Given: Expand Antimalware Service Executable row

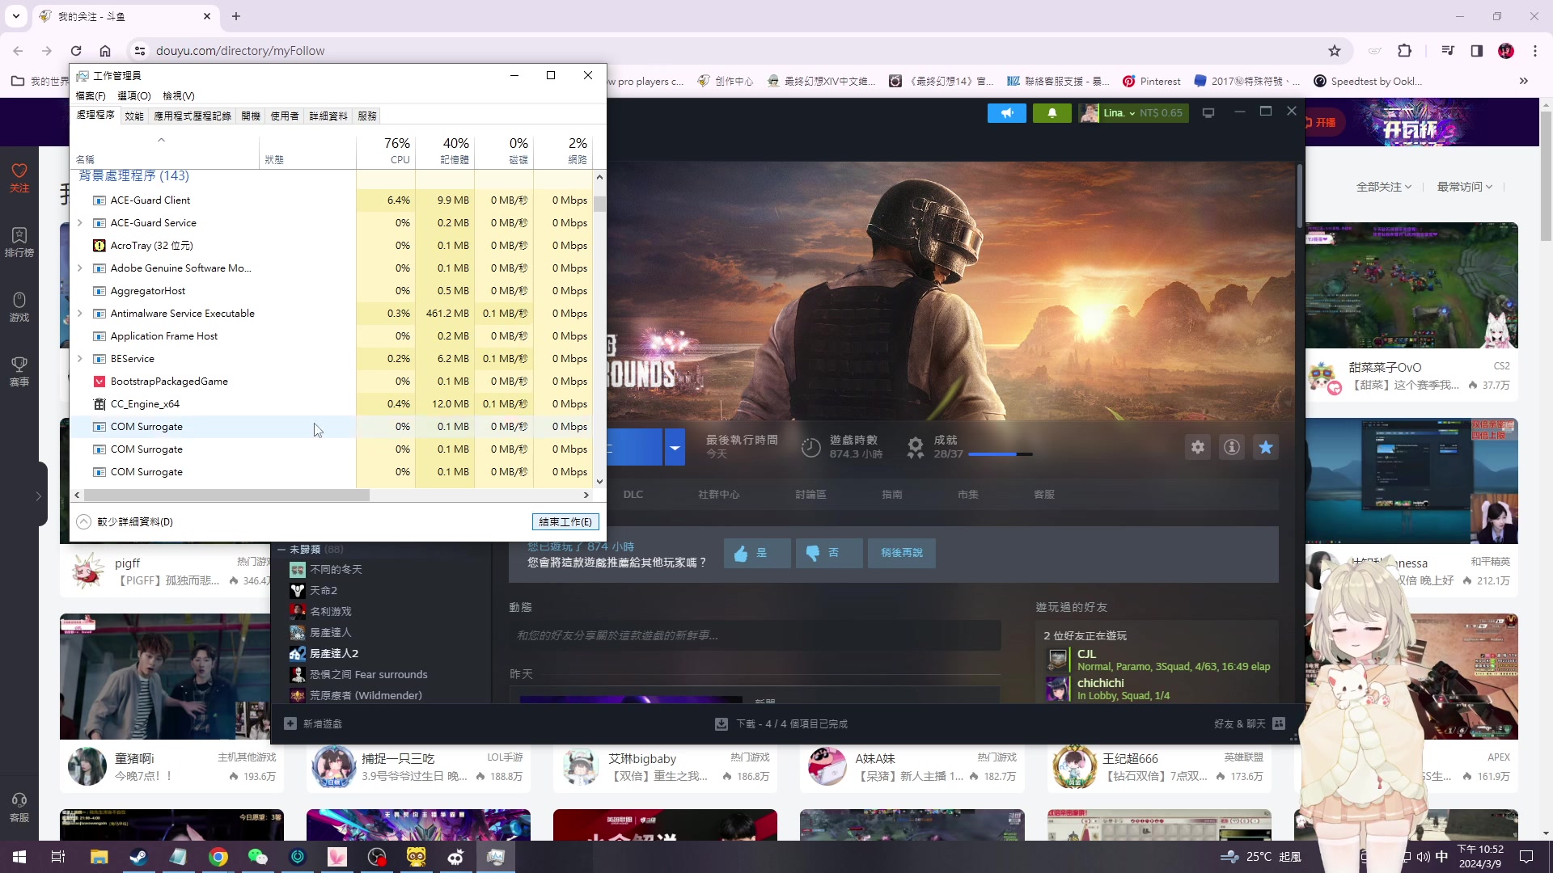Looking at the screenshot, I should pyautogui.click(x=79, y=313).
